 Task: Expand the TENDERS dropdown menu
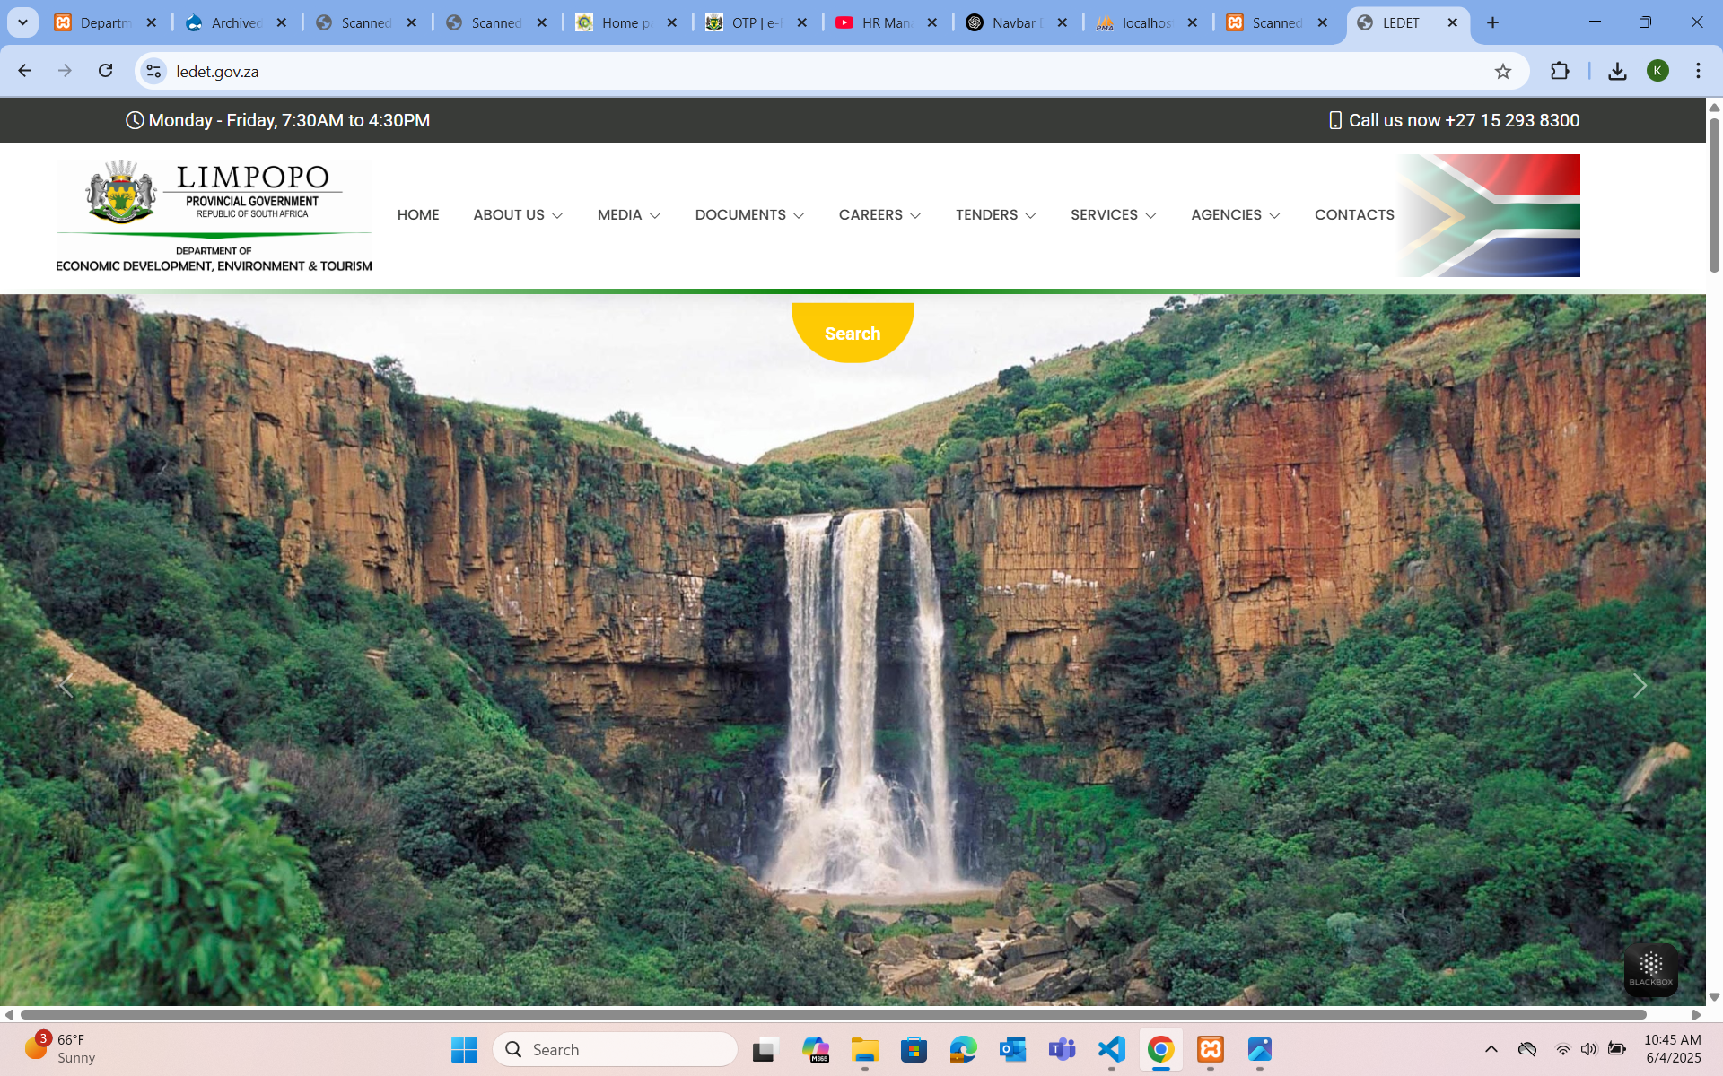pos(995,215)
